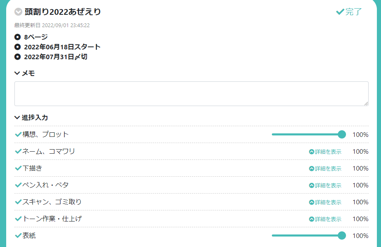Show details for 下描き row
This screenshot has height=247, width=381.
pyautogui.click(x=325, y=169)
